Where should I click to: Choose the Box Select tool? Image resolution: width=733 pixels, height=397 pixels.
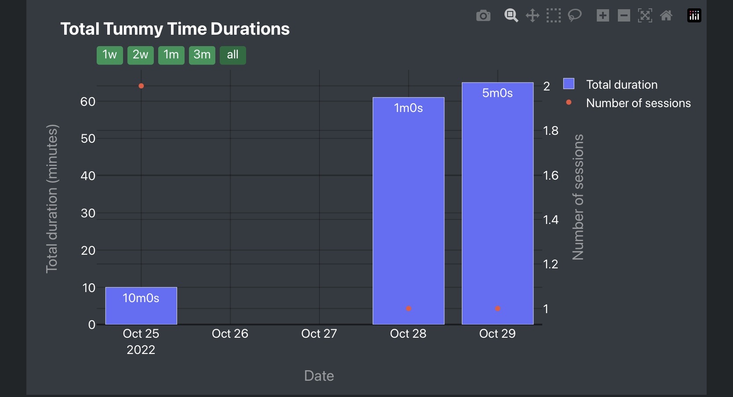pyautogui.click(x=553, y=15)
